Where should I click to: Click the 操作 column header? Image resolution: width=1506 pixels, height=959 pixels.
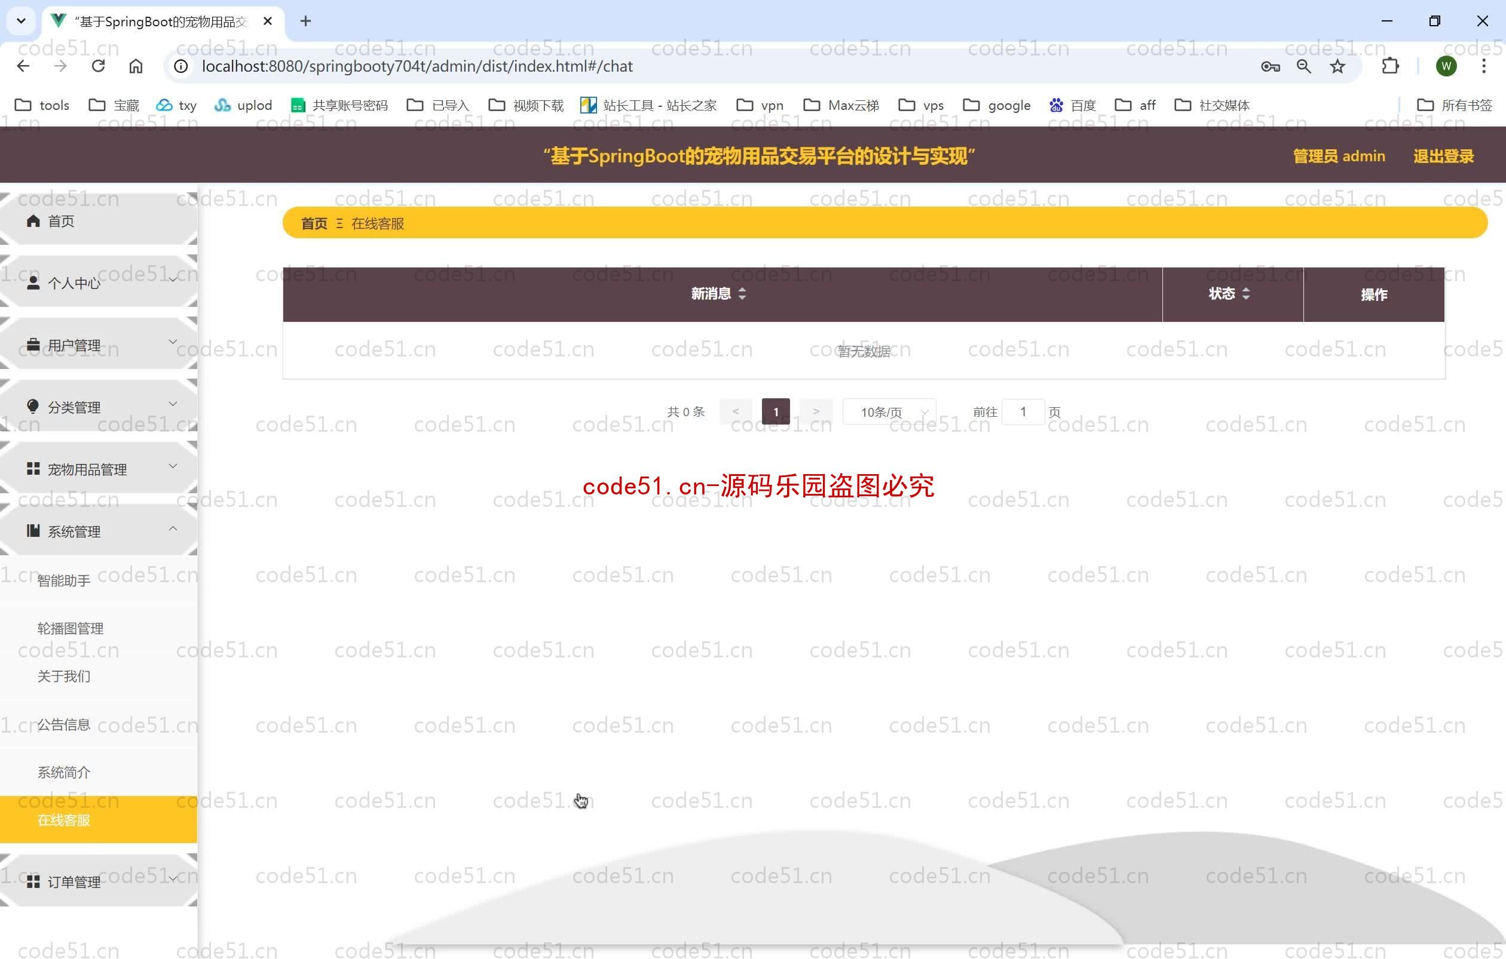coord(1373,294)
